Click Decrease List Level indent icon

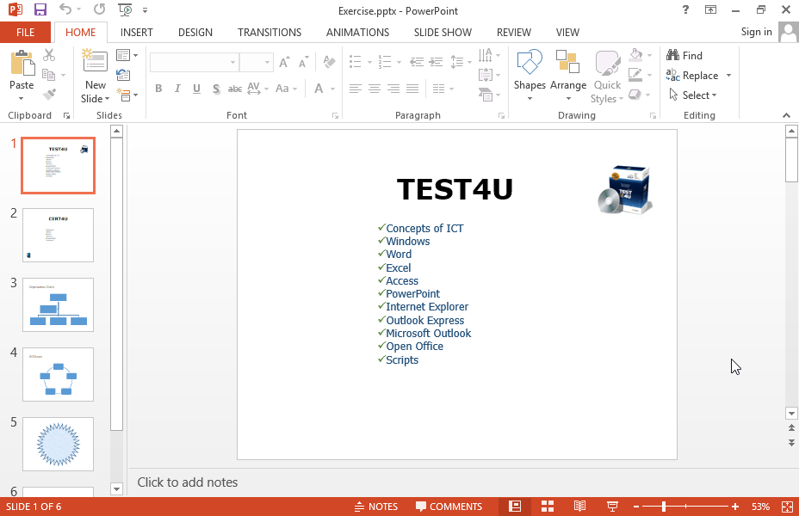pos(417,62)
